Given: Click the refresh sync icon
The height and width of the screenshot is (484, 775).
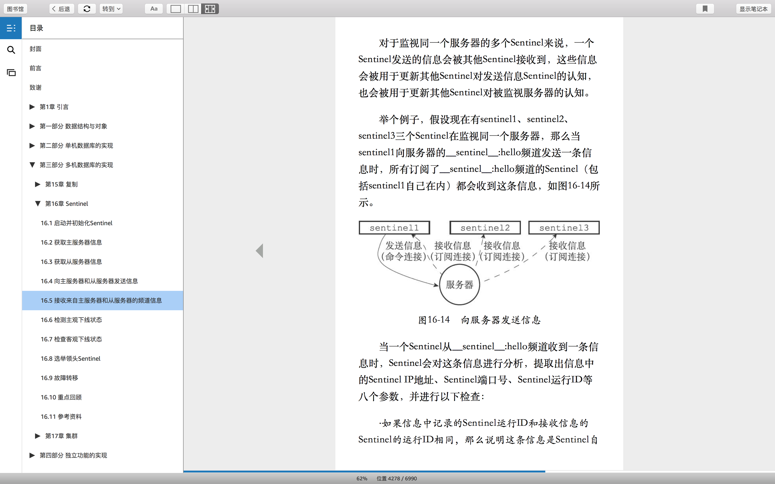Looking at the screenshot, I should point(87,9).
